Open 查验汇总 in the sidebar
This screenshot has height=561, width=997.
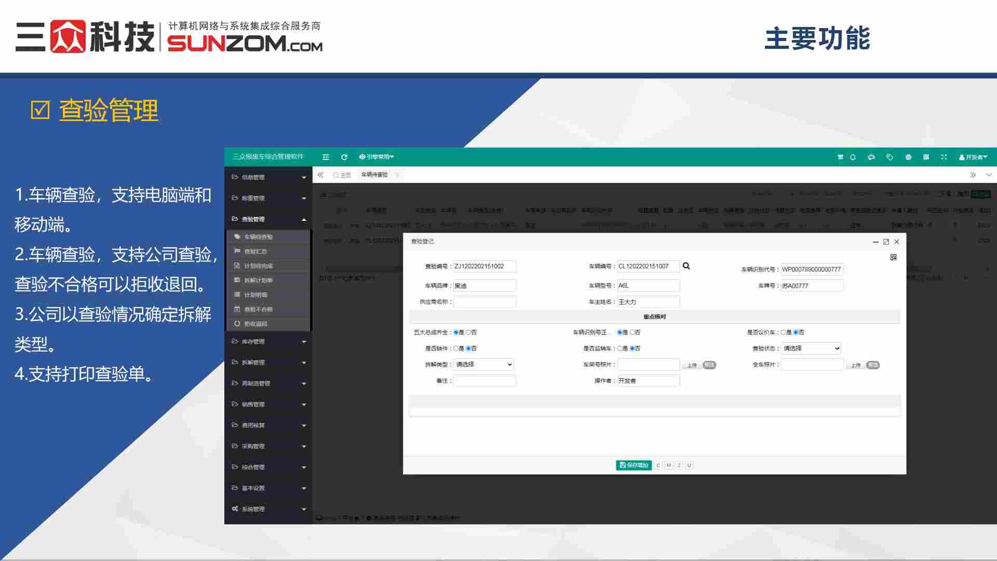point(255,251)
